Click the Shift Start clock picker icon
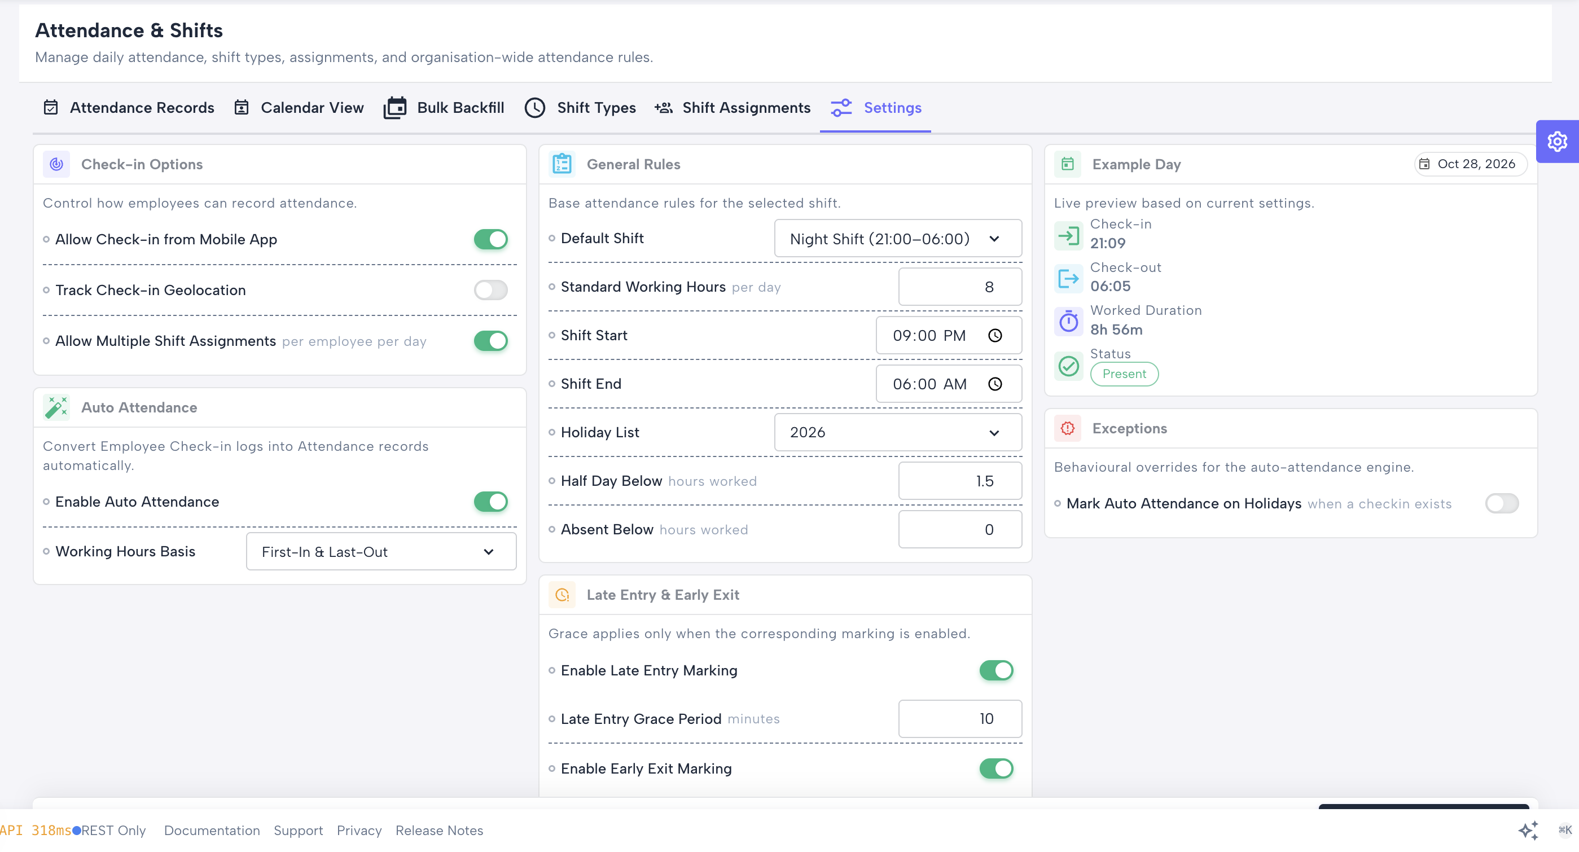Image resolution: width=1579 pixels, height=852 pixels. click(995, 336)
